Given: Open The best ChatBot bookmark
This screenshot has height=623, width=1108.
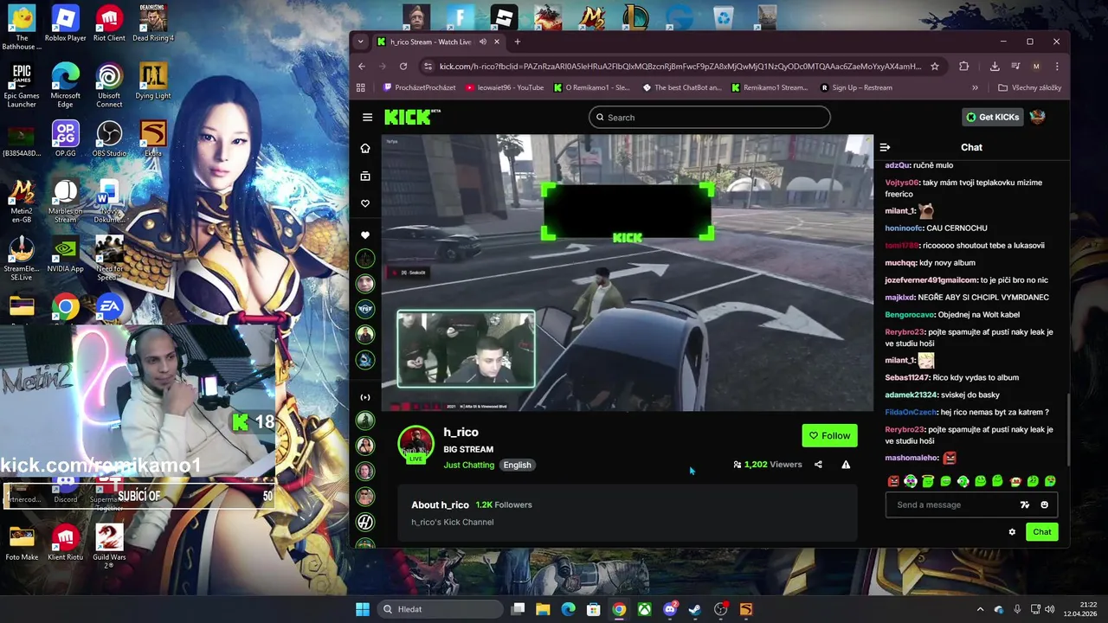Looking at the screenshot, I should [682, 87].
